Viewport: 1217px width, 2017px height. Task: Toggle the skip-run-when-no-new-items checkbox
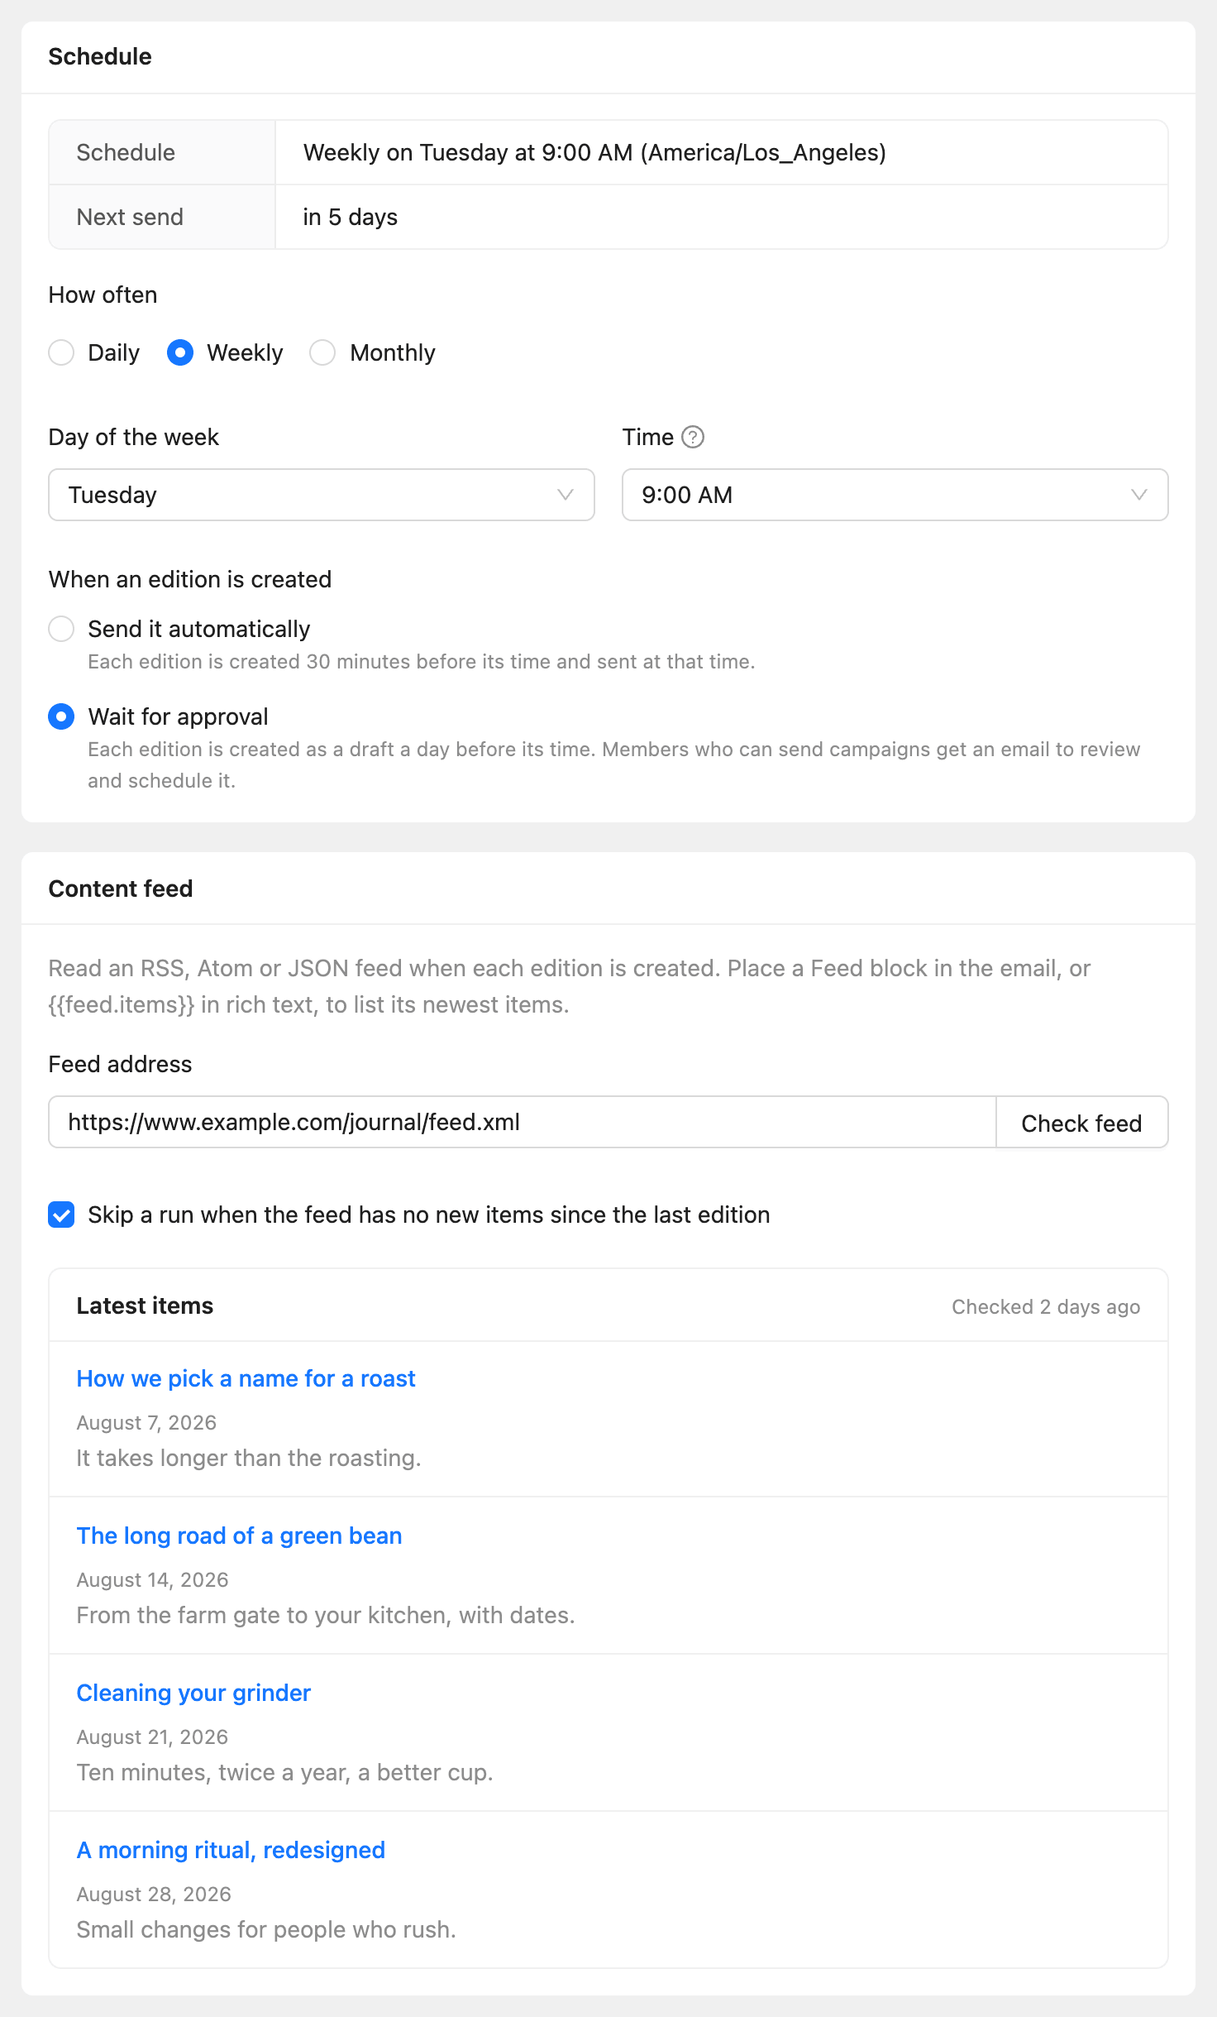coord(61,1215)
